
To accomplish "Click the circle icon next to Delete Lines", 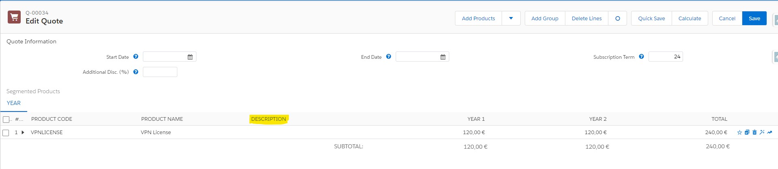I will pos(617,19).
